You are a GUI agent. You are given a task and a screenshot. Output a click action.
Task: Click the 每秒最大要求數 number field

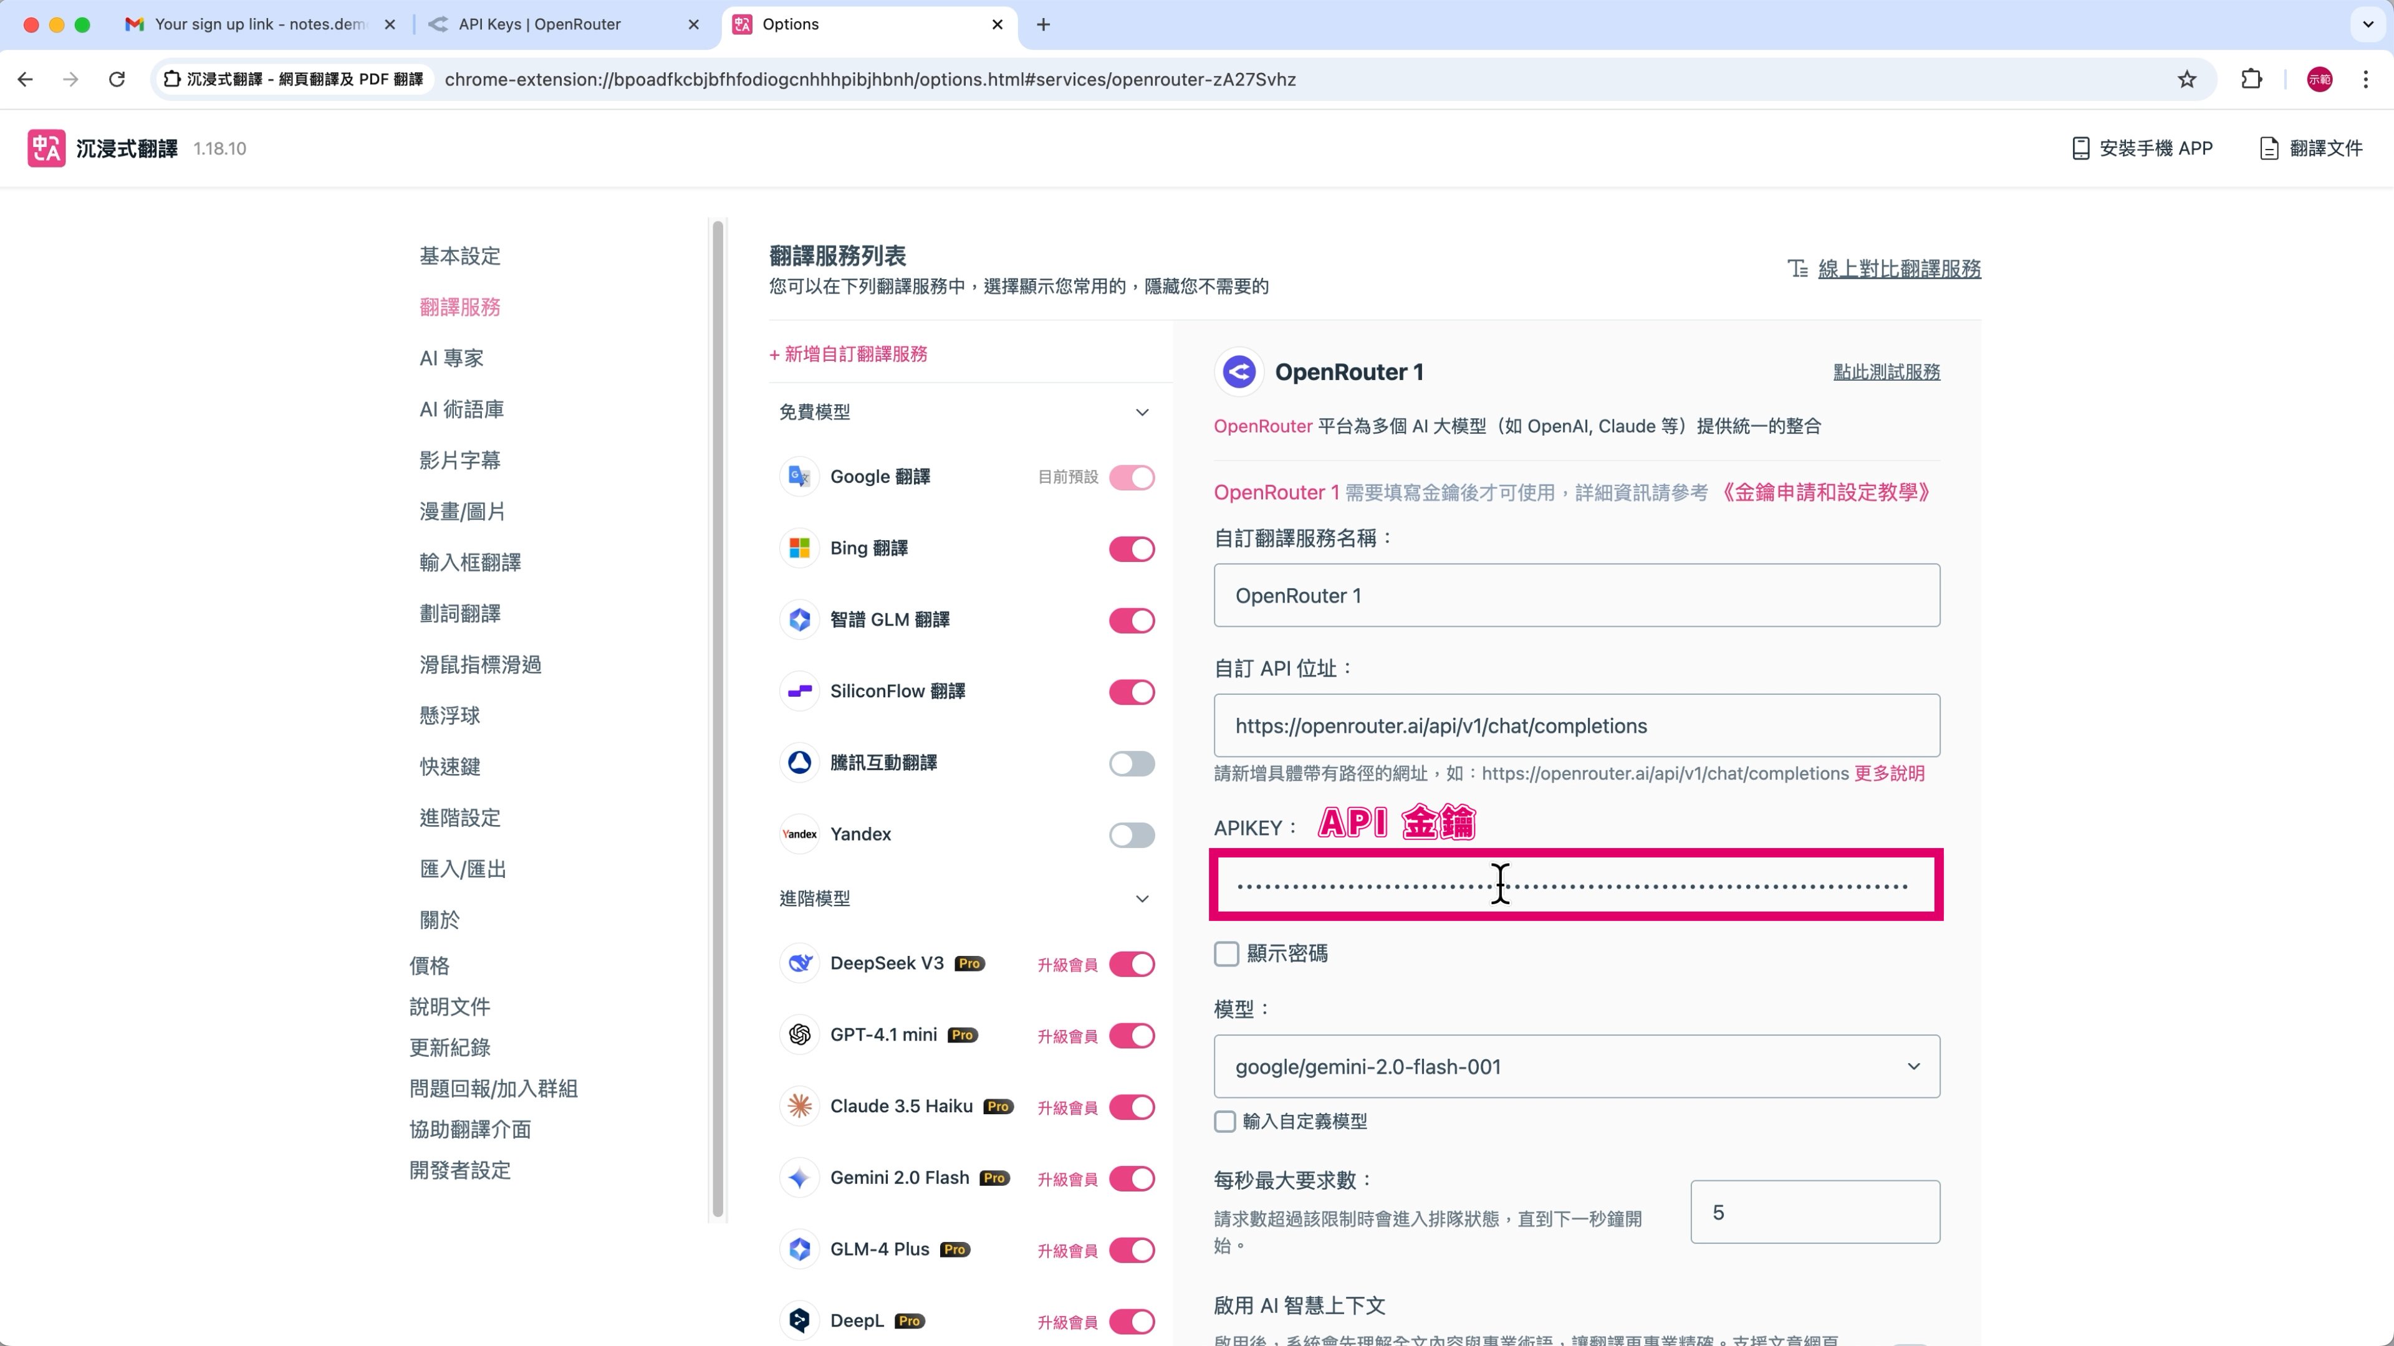click(x=1814, y=1212)
